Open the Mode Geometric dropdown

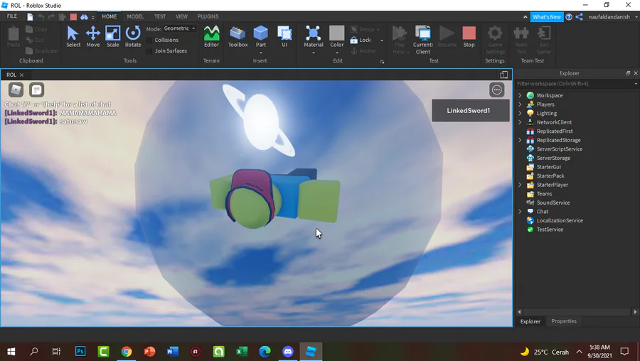point(180,28)
